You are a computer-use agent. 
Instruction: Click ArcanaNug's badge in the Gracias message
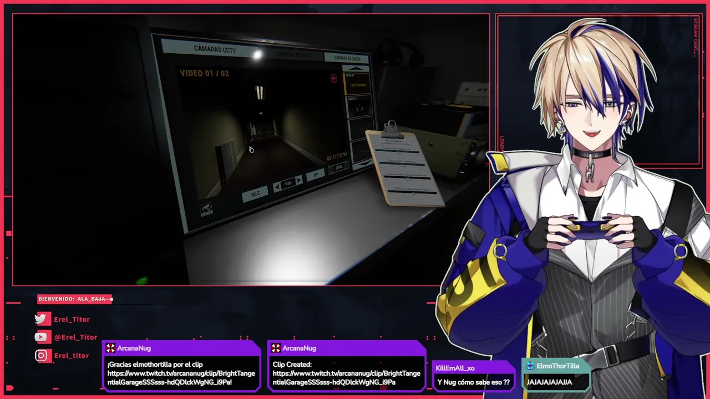pos(110,348)
